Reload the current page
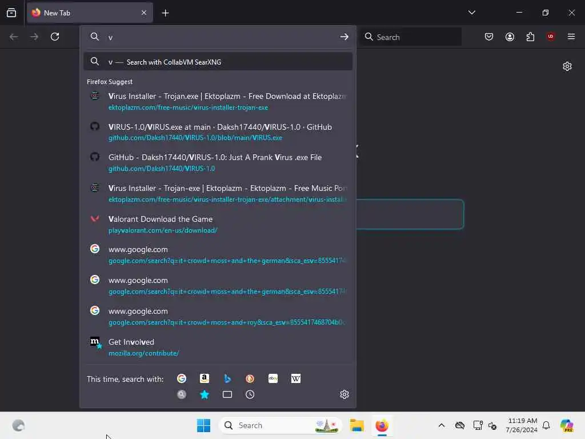The height and width of the screenshot is (439, 585). pos(55,37)
